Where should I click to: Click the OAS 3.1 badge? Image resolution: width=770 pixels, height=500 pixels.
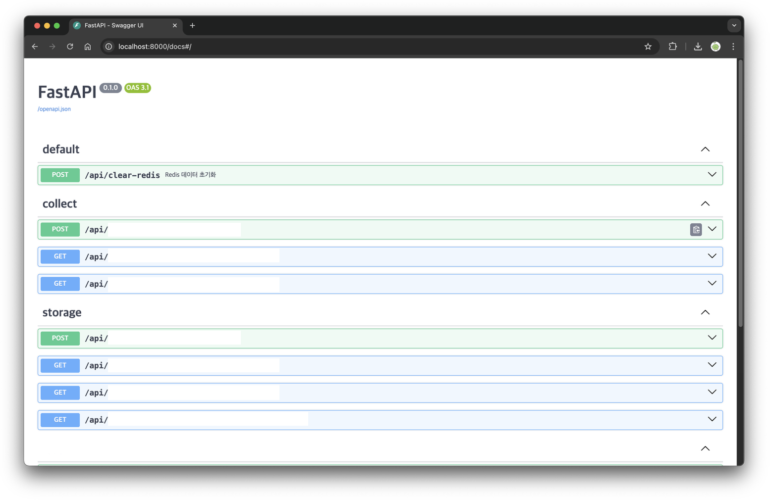click(x=138, y=88)
